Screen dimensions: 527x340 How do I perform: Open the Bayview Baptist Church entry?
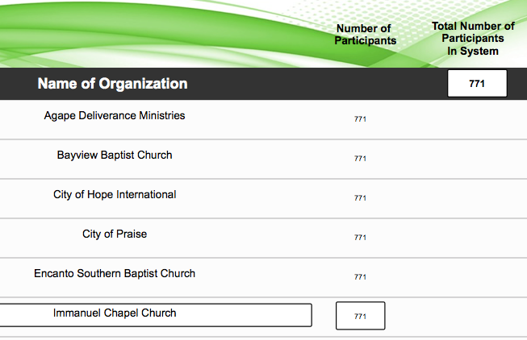click(x=115, y=155)
